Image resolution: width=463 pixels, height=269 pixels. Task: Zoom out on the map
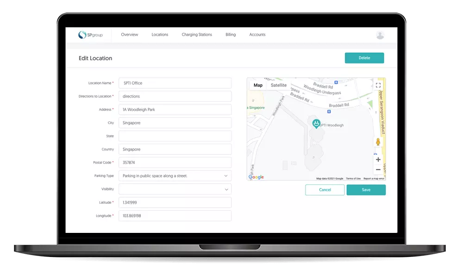tap(378, 170)
